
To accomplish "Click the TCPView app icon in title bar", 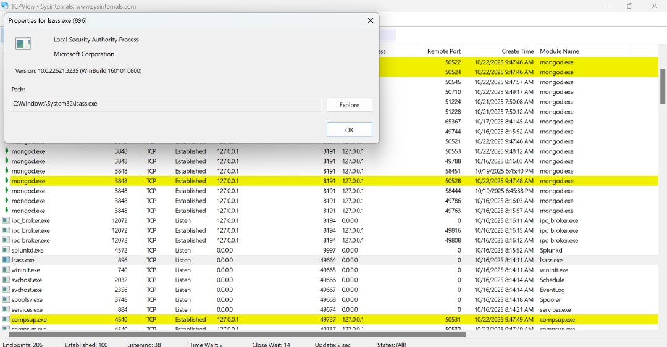I will click(5, 6).
